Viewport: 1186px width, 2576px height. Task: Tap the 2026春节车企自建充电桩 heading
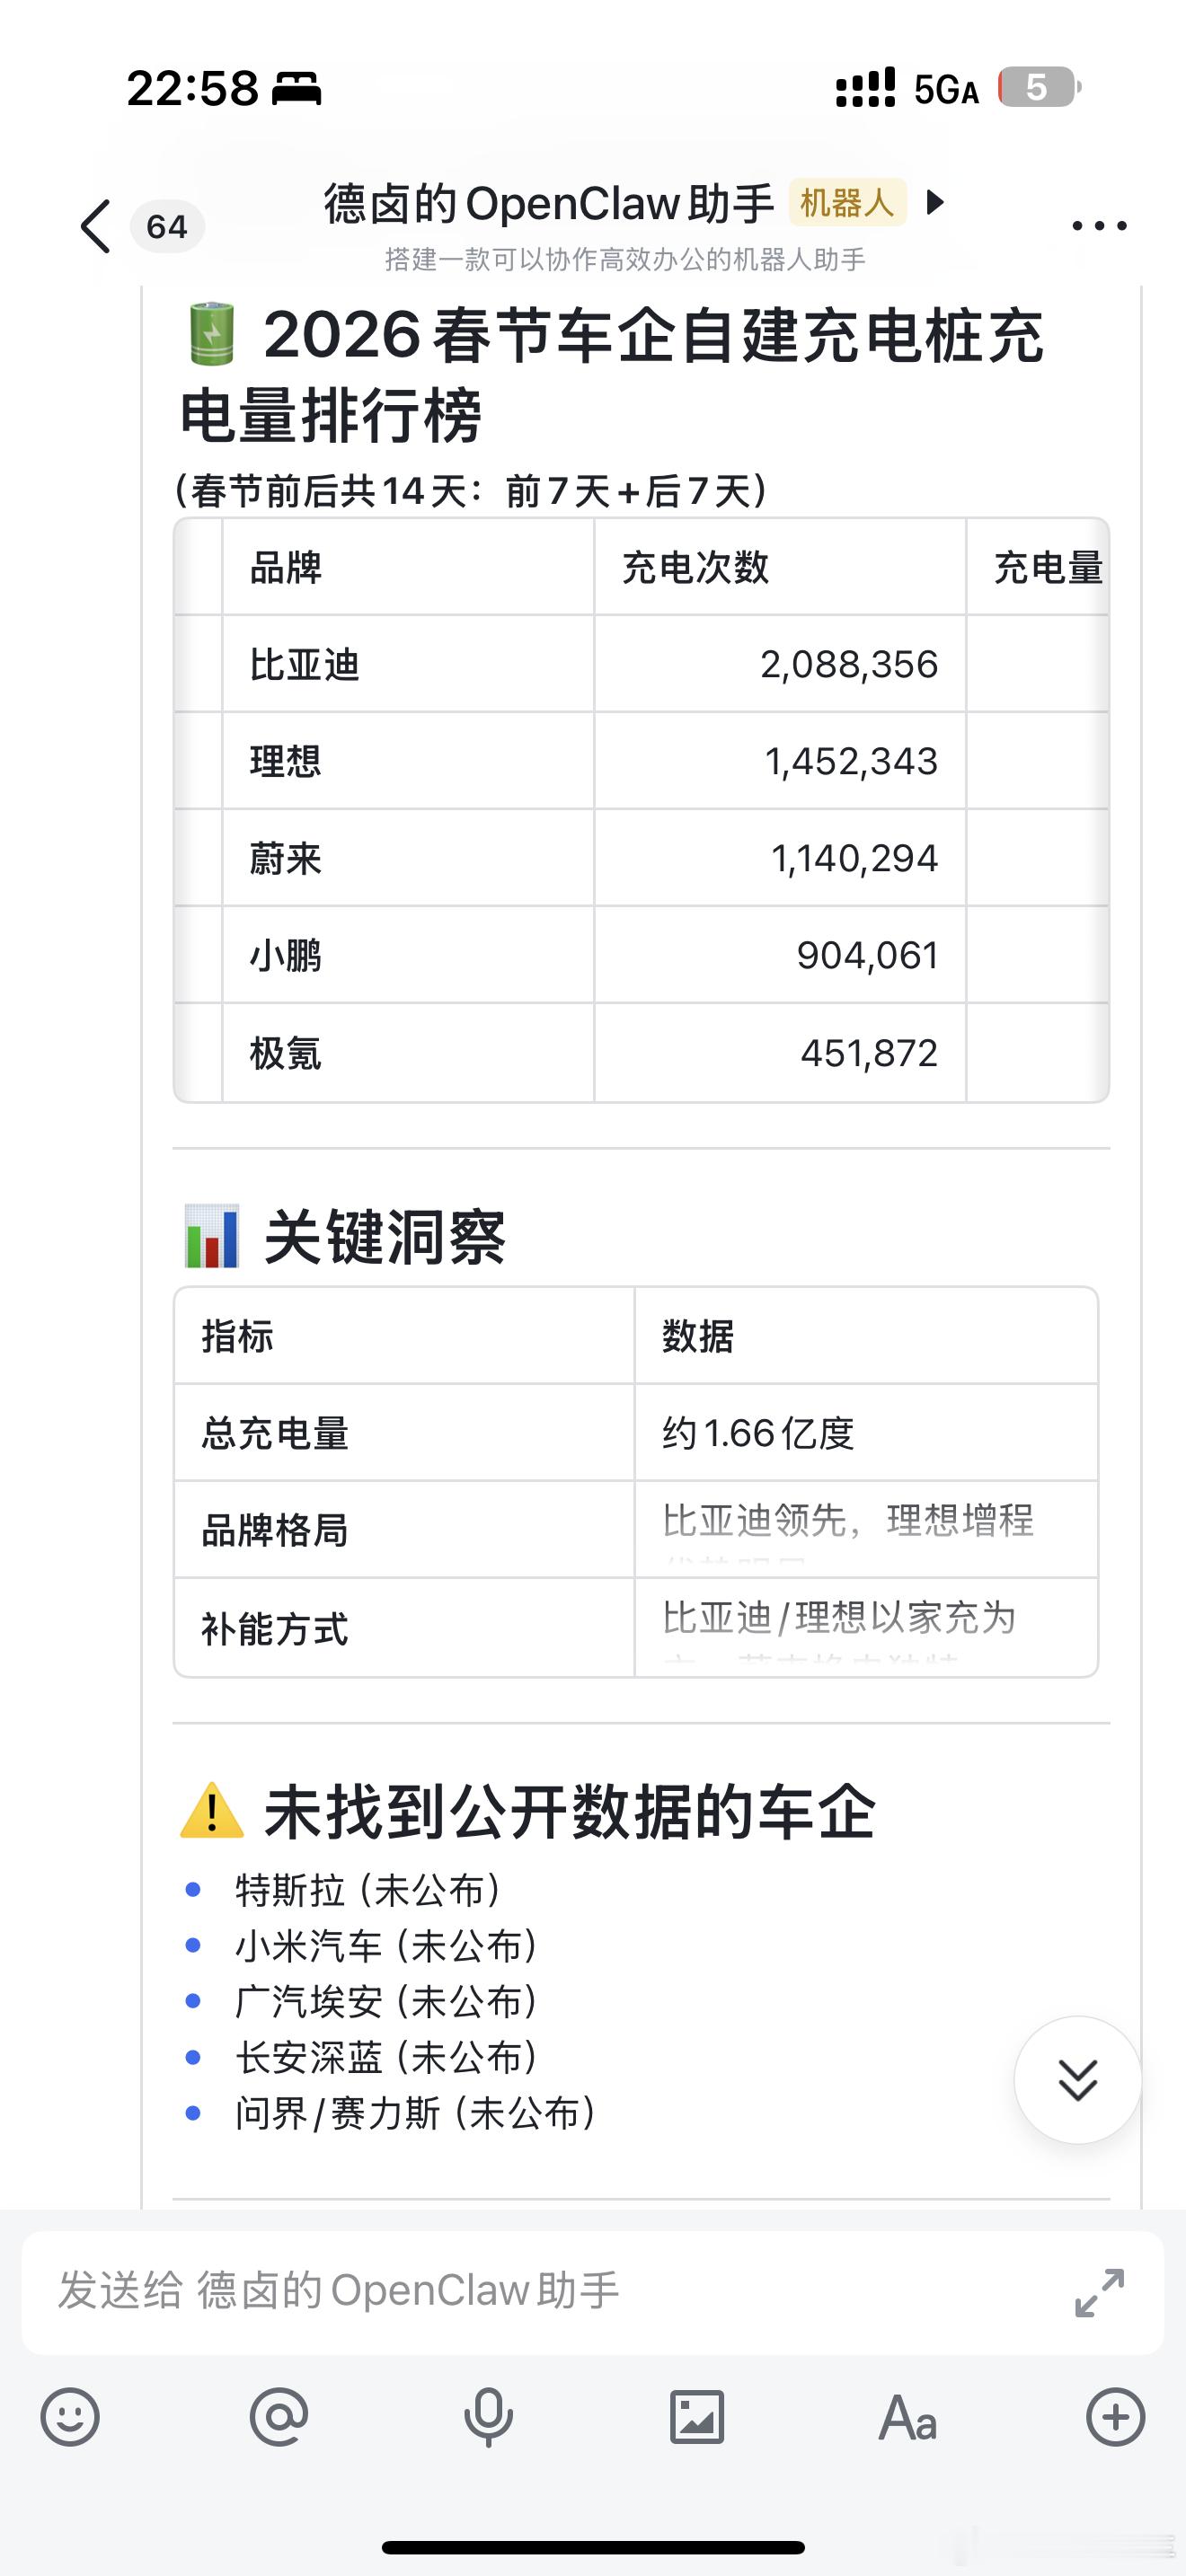(612, 374)
